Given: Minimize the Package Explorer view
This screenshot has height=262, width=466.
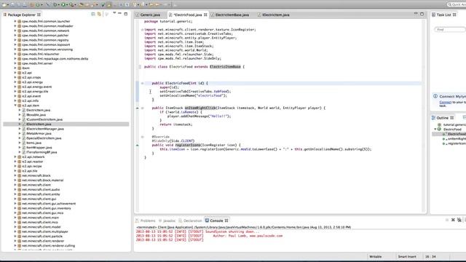Looking at the screenshot, I should point(119,14).
